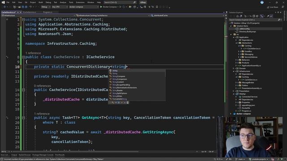Image resolution: width=287 pixels, height=161 pixels.
Task: Open the _distributedCache member dropdown
Action: [187, 16]
